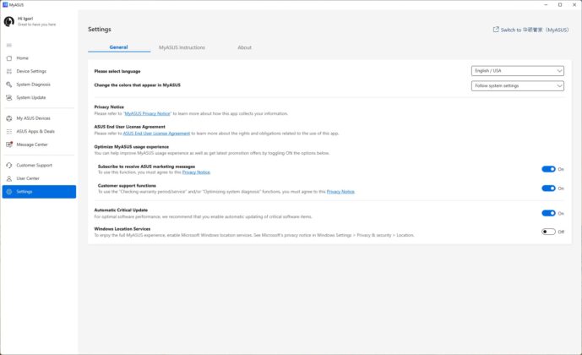The width and height of the screenshot is (582, 355).
Task: Click the Home icon in sidebar
Action: coord(9,58)
